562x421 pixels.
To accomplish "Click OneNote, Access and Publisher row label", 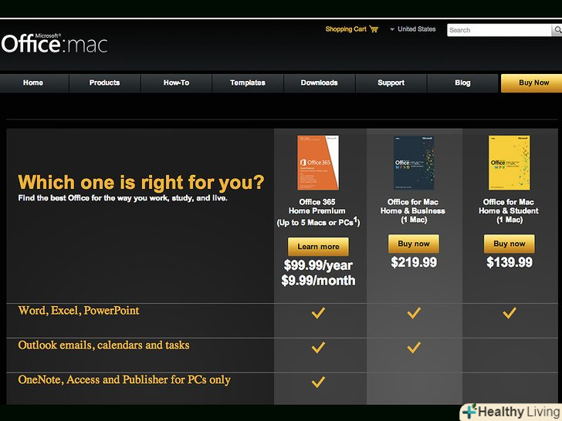I will (x=124, y=380).
